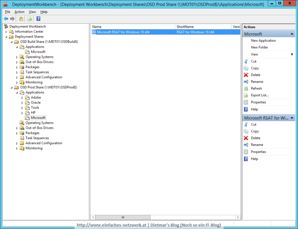Viewport: 298px width, 229px height.
Task: Click the Export List toolbar icon
Action: (x=30, y=19)
